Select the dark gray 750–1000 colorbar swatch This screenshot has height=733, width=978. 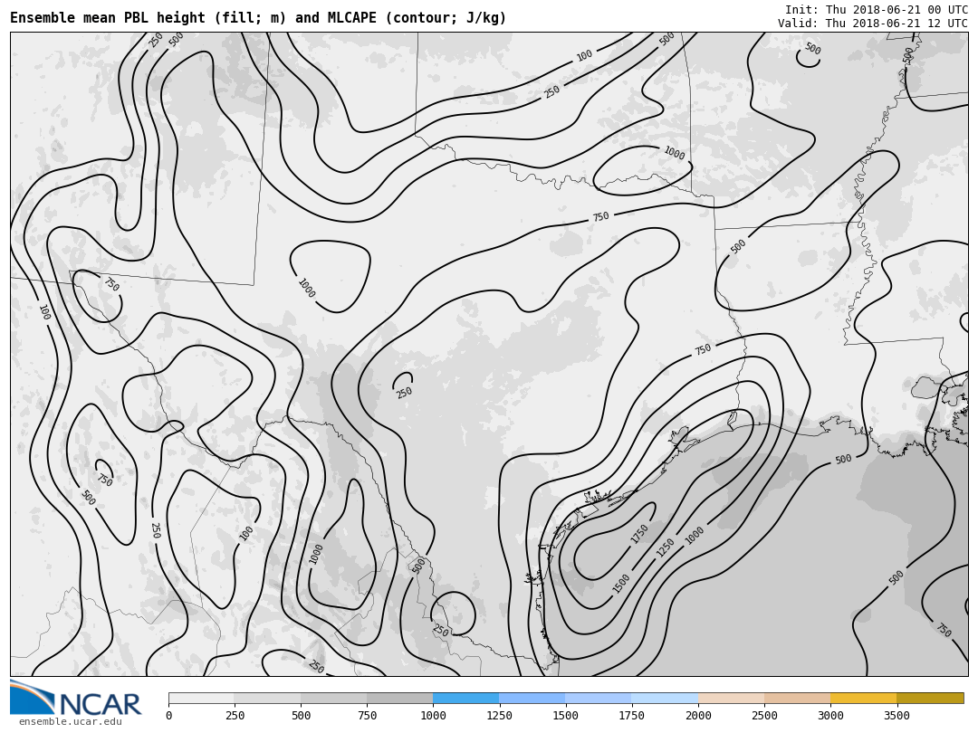(399, 699)
